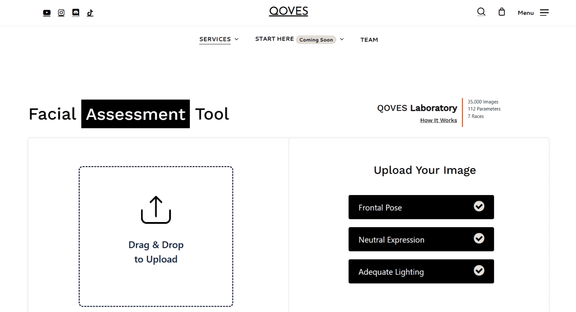The image size is (576, 312).
Task: Open the QOVES YouTube channel icon
Action: (x=47, y=13)
